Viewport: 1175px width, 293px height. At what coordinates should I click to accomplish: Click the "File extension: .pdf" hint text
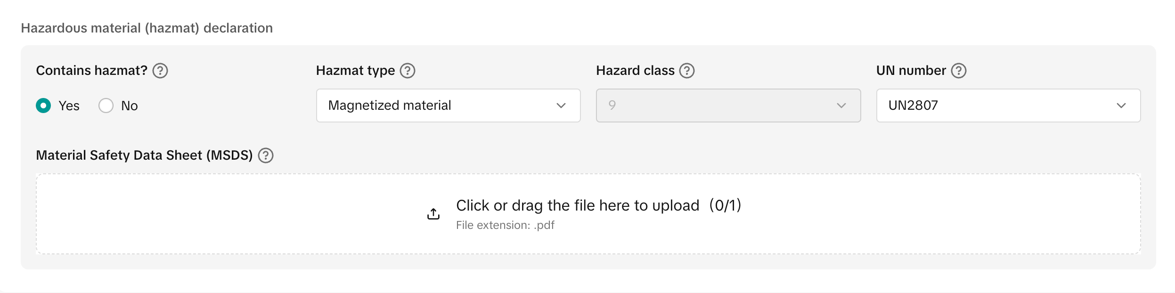coord(505,225)
